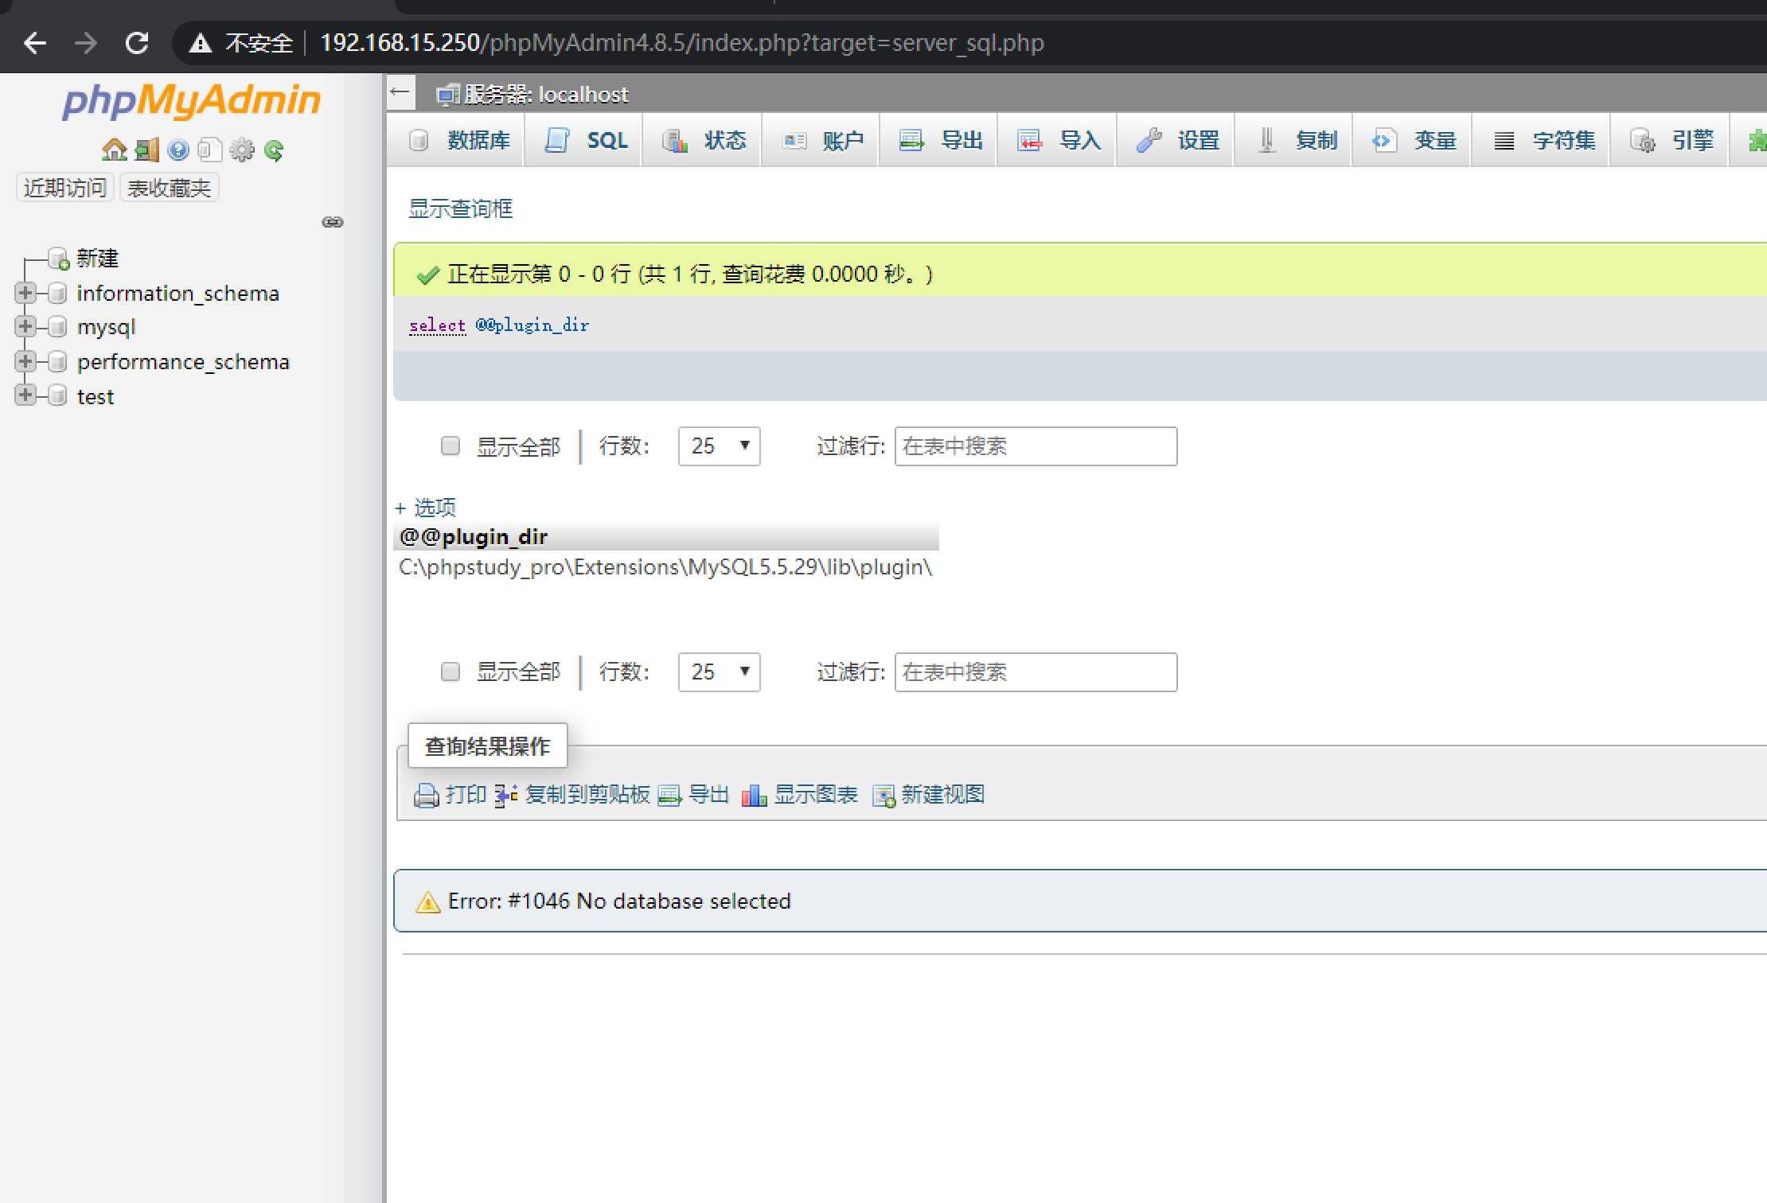Click the 新建 new database link

pyautogui.click(x=97, y=259)
